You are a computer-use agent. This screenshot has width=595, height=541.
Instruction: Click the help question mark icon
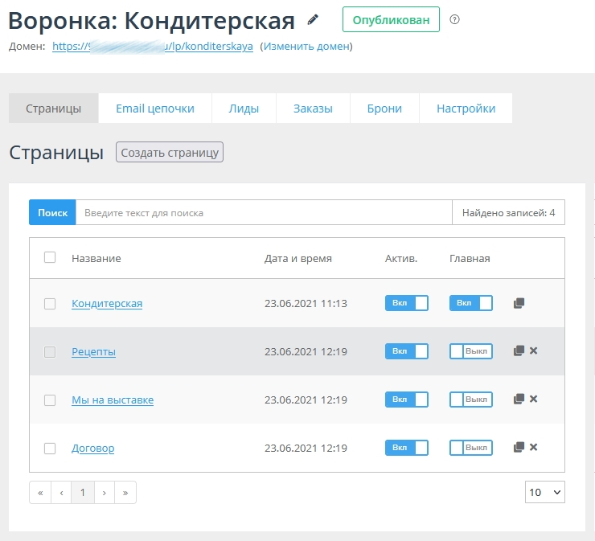454,19
